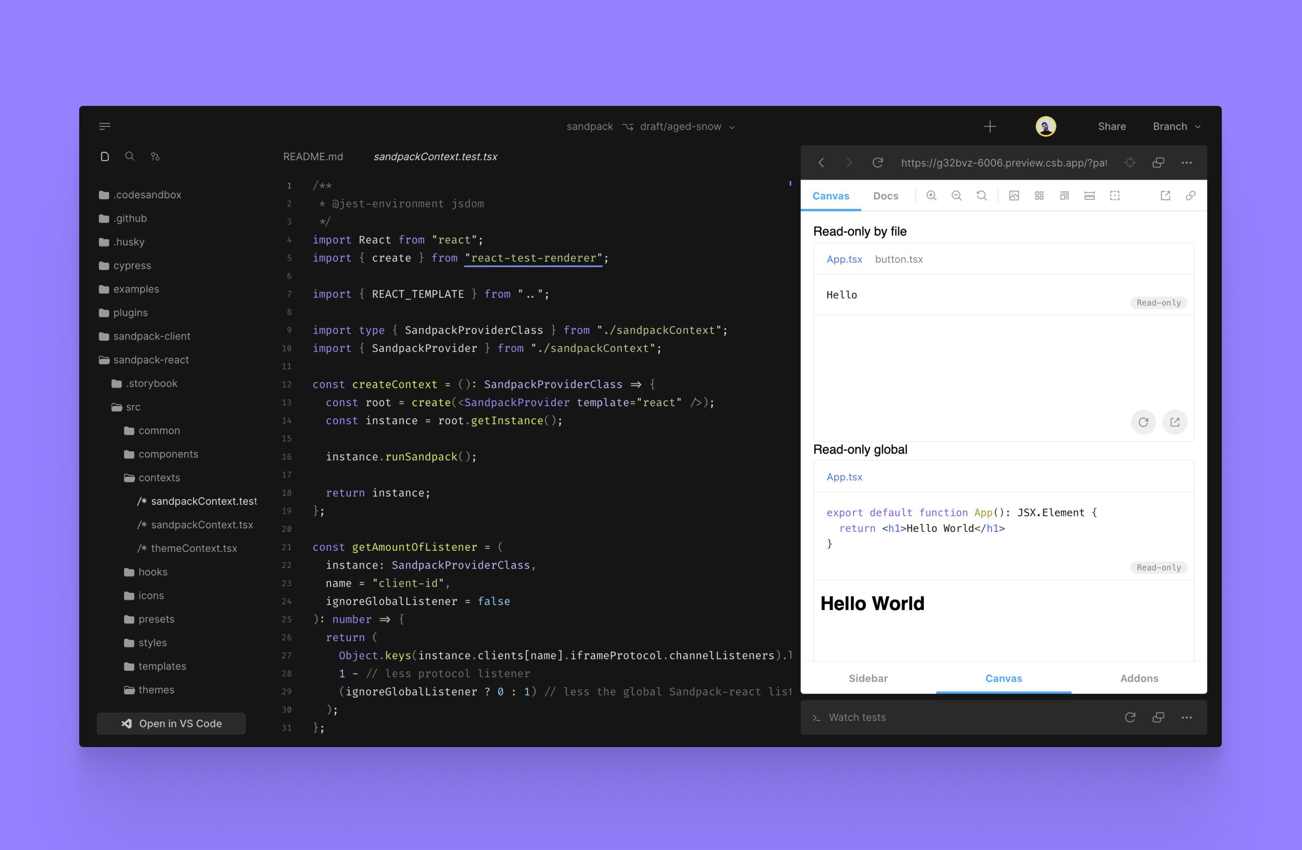Click the file search icon in sidebar
The width and height of the screenshot is (1302, 850).
tap(129, 156)
